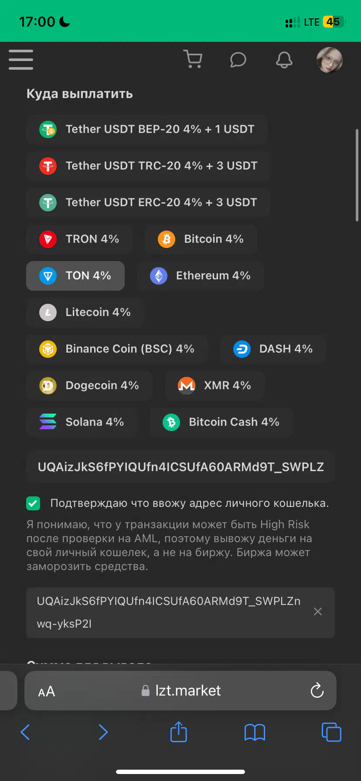361x781 pixels.
Task: Select the already highlighted TON 4% option
Action: 75,276
